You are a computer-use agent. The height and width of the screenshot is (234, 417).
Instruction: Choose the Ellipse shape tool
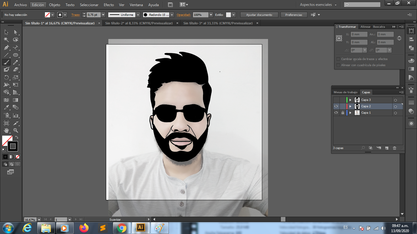click(16, 55)
